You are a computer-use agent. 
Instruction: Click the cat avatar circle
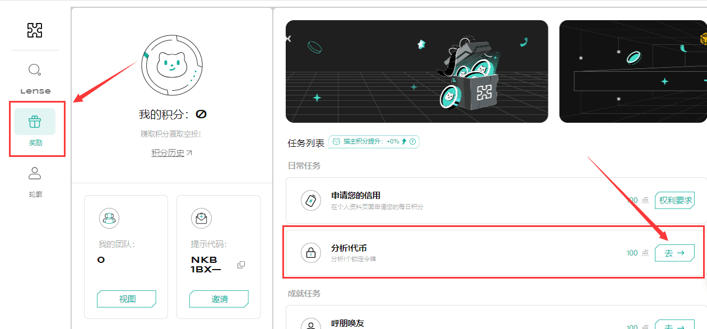click(x=171, y=66)
